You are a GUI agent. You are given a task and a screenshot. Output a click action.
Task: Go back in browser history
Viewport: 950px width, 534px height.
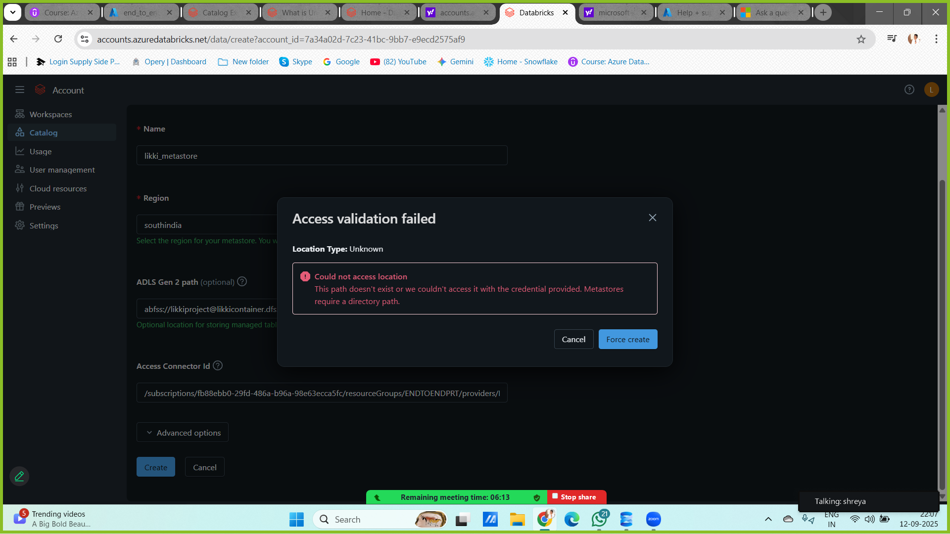point(14,39)
